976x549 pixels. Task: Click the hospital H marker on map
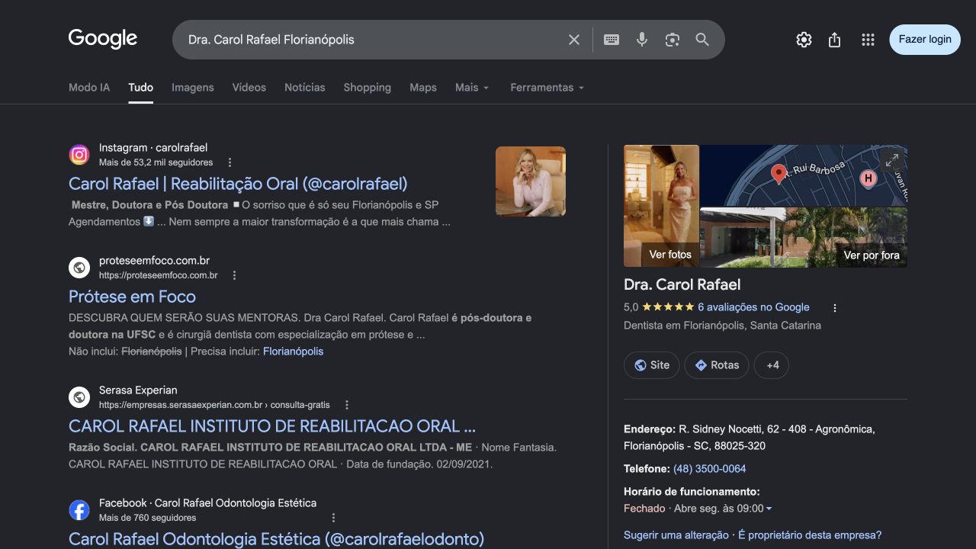[868, 178]
